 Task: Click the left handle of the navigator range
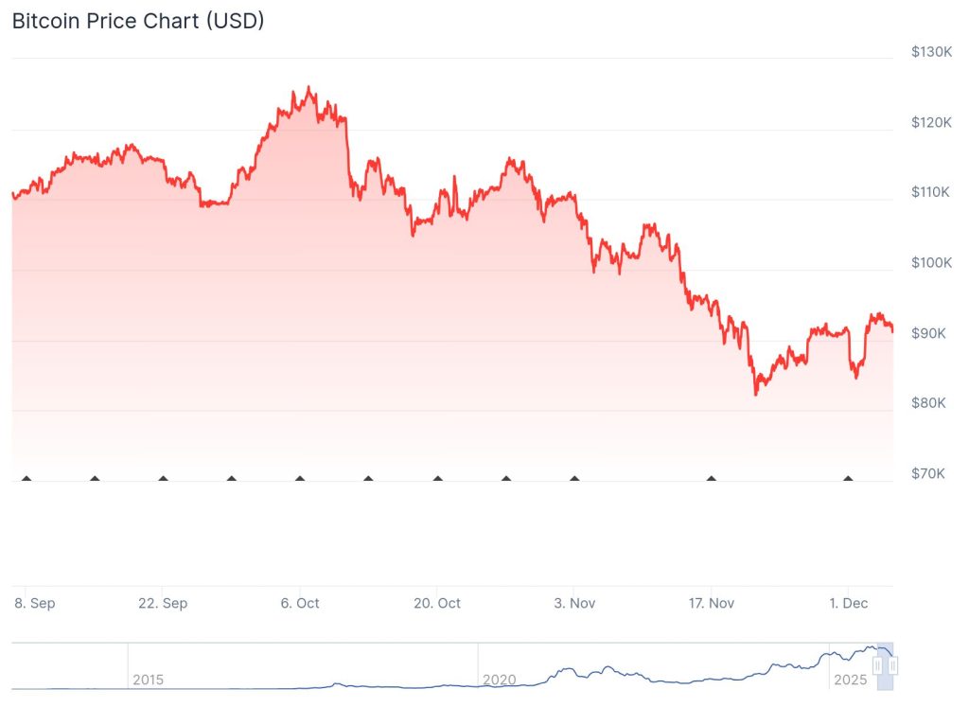[x=877, y=665]
